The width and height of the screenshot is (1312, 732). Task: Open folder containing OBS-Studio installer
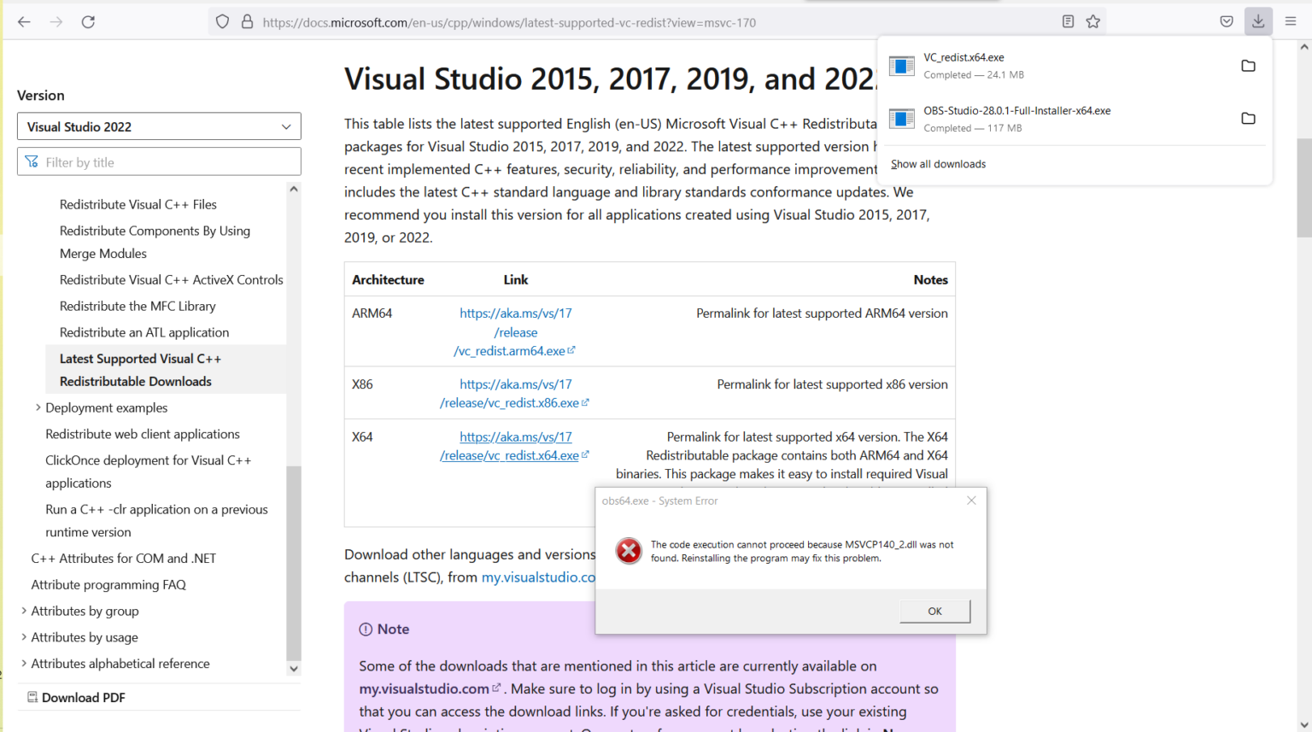pyautogui.click(x=1248, y=119)
